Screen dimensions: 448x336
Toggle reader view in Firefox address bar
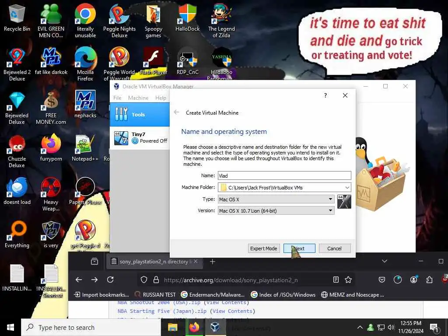336,280
